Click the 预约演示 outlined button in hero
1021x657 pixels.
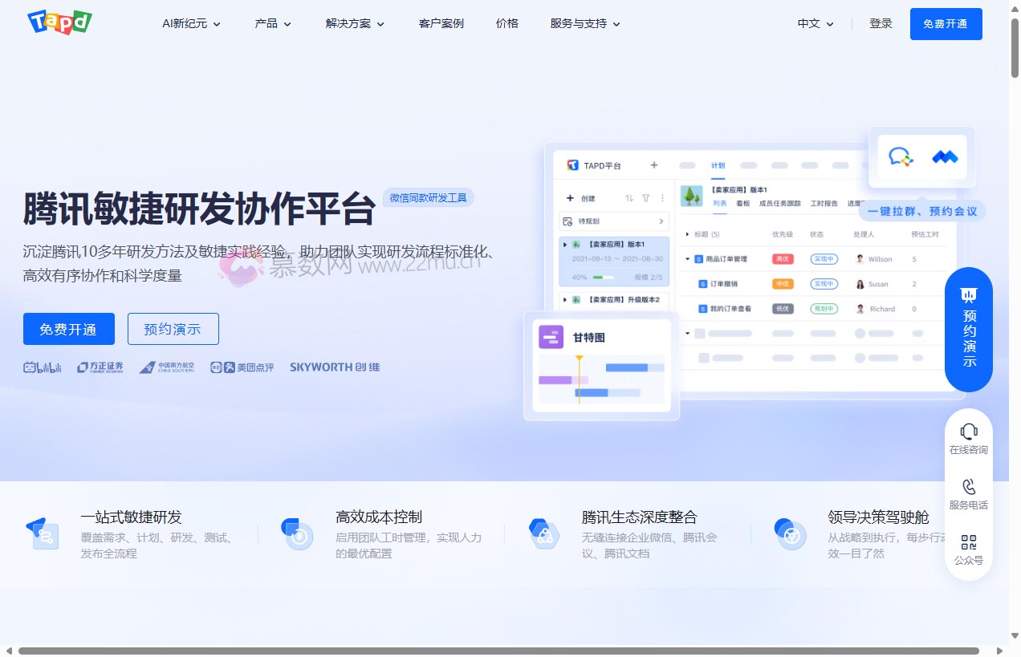(x=173, y=329)
